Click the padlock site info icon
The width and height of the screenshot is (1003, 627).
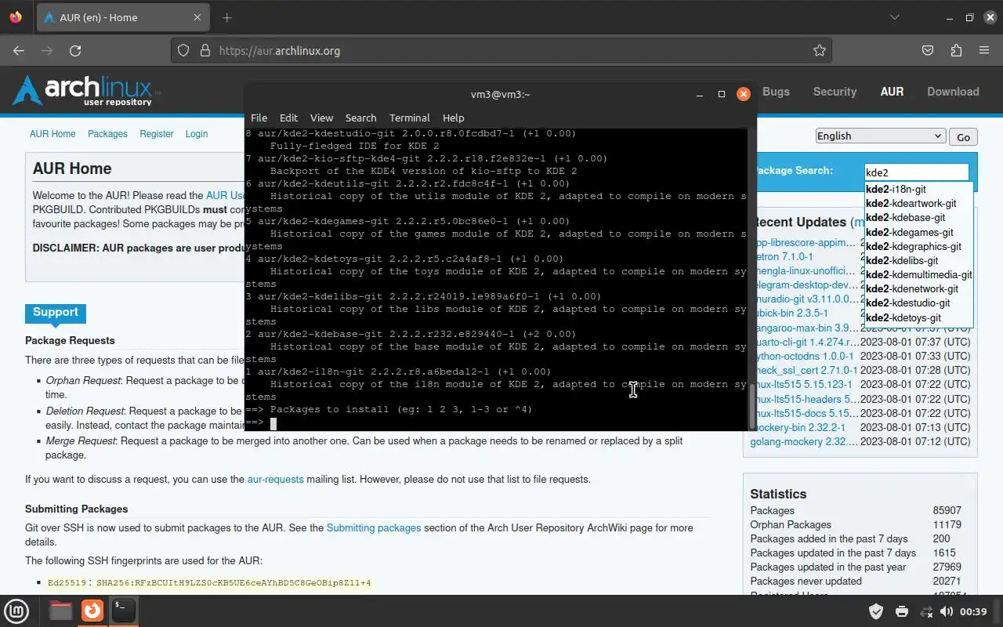(205, 50)
